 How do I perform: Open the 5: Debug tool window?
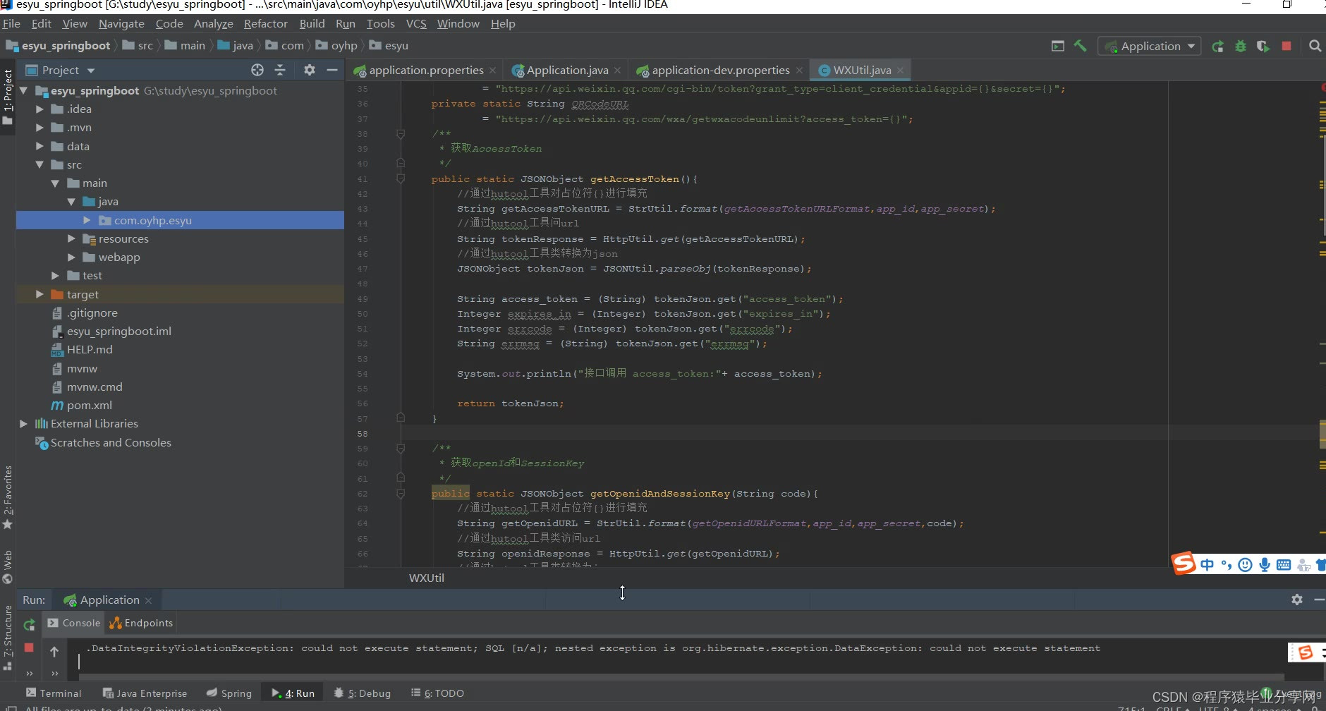click(362, 693)
